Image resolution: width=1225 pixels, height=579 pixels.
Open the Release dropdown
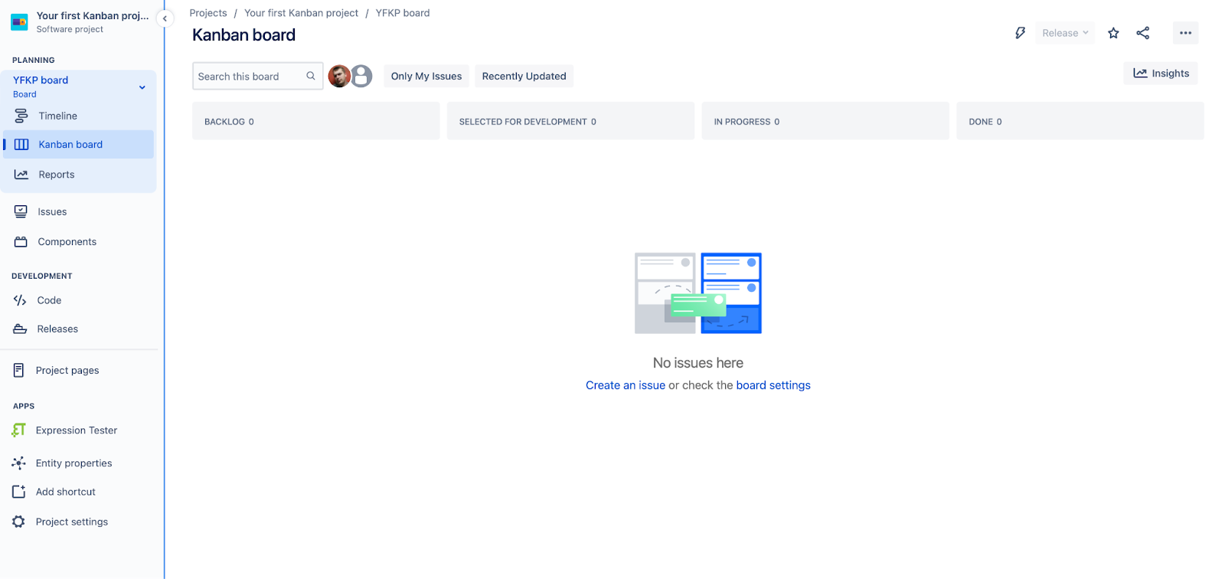(x=1065, y=33)
